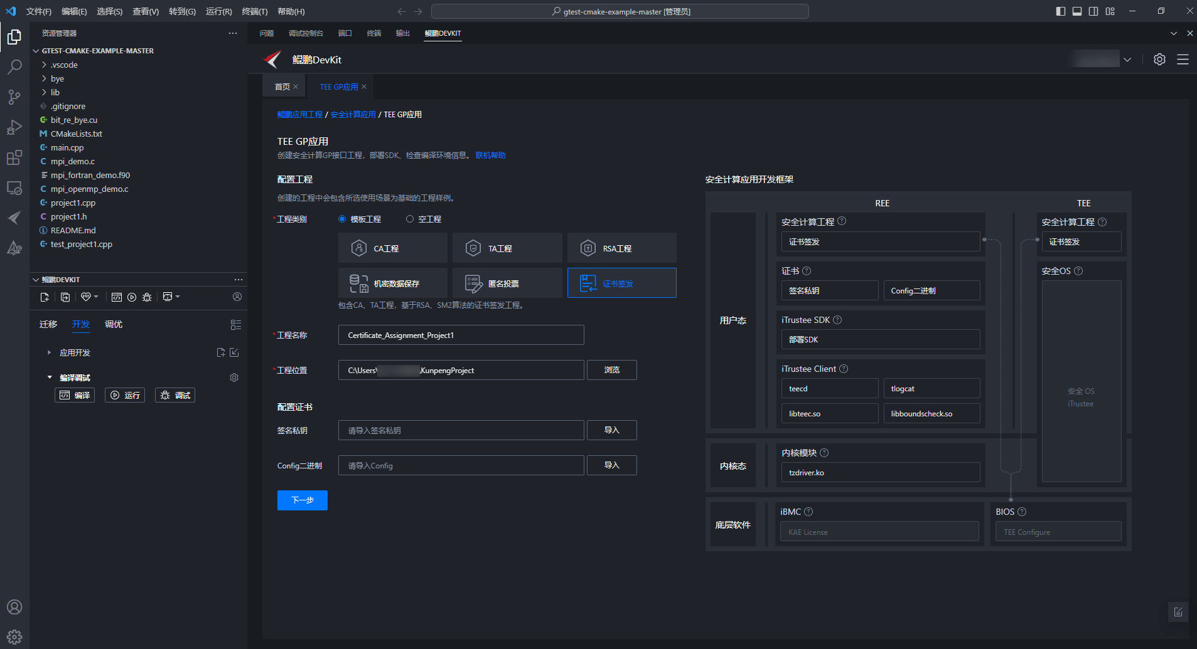1197x649 pixels.
Task: Click the run play icon in DevKit toolbar
Action: (x=132, y=297)
